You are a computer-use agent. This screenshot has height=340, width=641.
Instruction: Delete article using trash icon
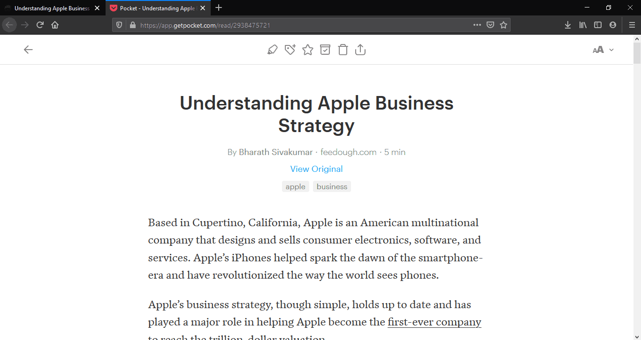(x=343, y=50)
